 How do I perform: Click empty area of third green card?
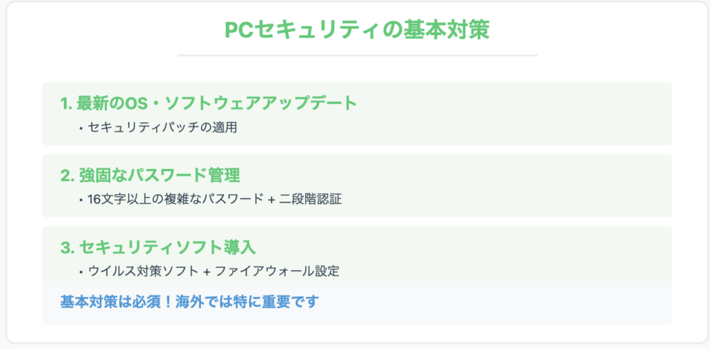point(498,253)
